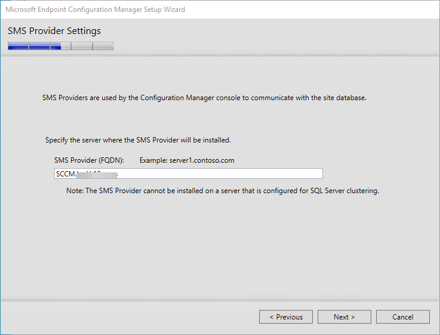Focus the SMS Provider FQDN input field
Viewport: 440px width, 335px height.
189,173
